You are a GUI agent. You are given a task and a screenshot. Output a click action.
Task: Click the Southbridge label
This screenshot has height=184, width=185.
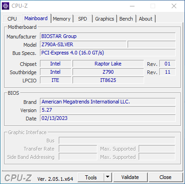[23, 72]
